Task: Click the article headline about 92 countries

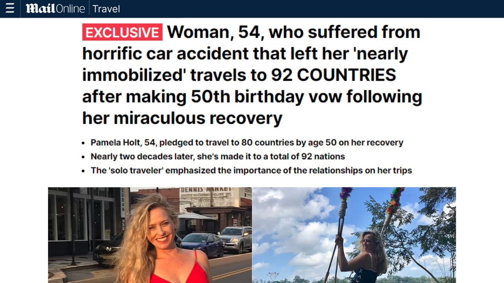Action: click(x=252, y=75)
